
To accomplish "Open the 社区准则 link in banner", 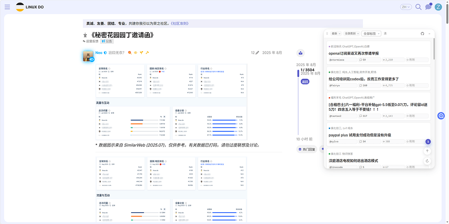I will click(x=179, y=24).
